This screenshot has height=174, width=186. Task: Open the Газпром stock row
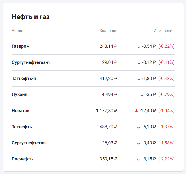[x=93, y=46]
